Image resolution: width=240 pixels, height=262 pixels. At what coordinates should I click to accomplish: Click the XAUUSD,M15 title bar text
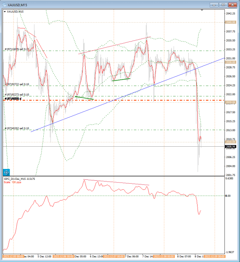click(17, 5)
